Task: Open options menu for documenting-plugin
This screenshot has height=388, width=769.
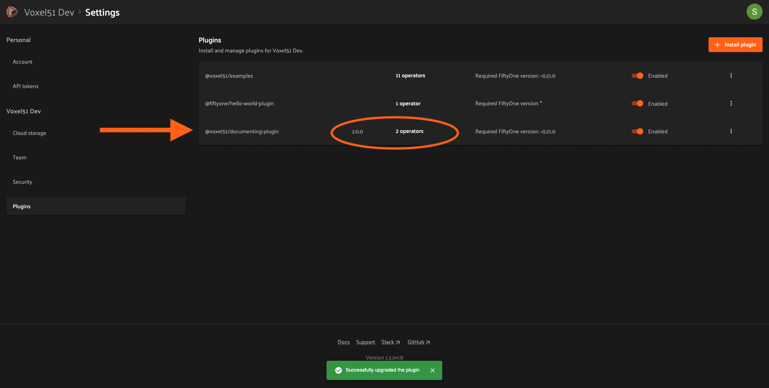Action: (x=731, y=131)
